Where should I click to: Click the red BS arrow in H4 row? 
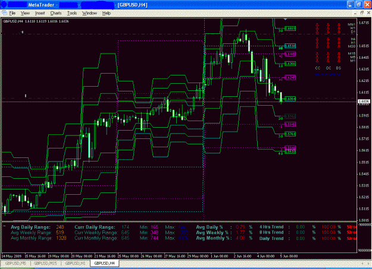coord(339,39)
